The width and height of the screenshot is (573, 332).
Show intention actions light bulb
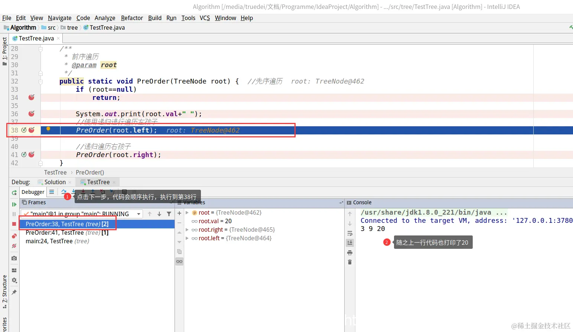coord(48,129)
